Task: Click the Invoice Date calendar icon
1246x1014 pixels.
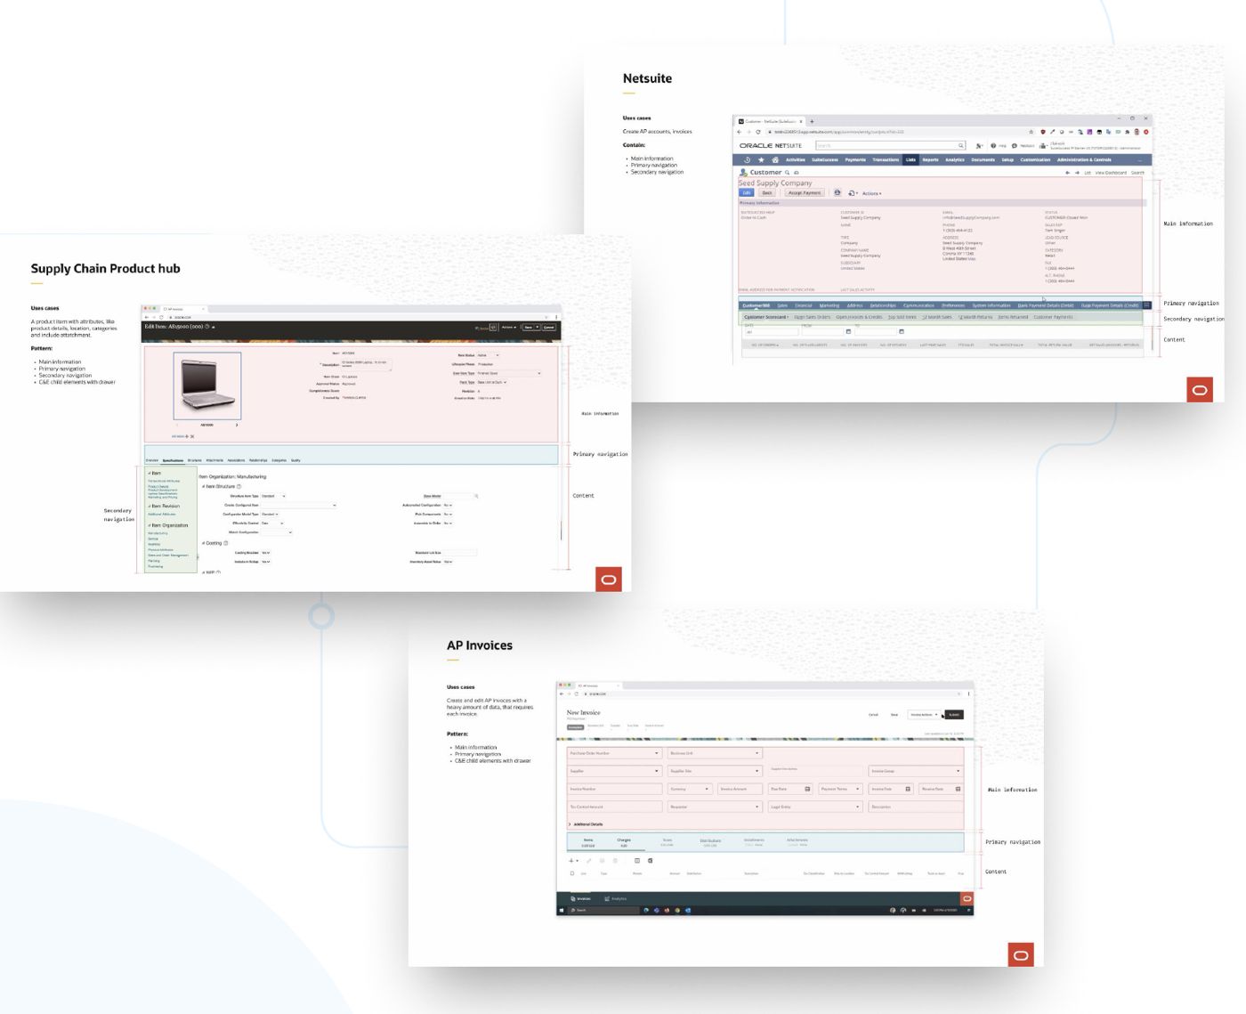Action: click(908, 789)
